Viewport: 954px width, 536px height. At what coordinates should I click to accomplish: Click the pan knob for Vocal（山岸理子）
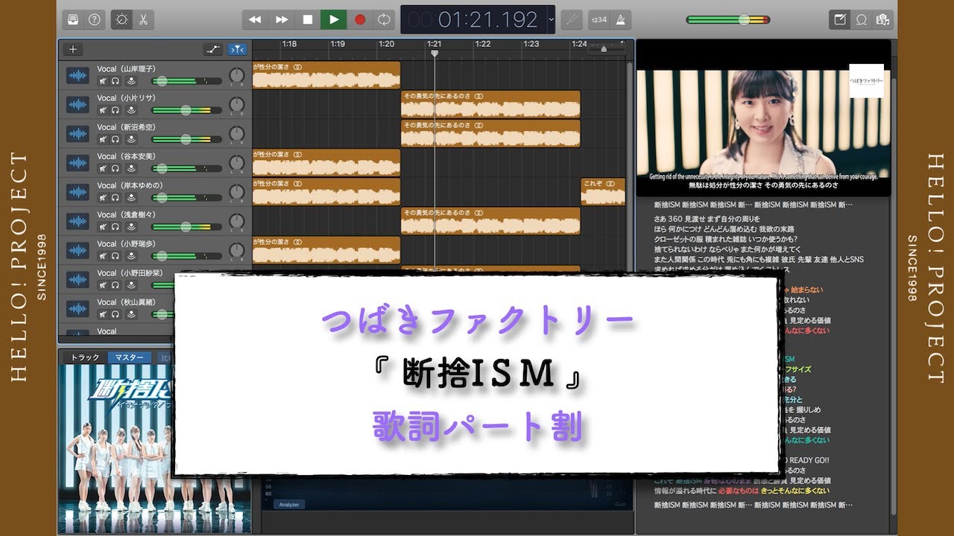236,75
